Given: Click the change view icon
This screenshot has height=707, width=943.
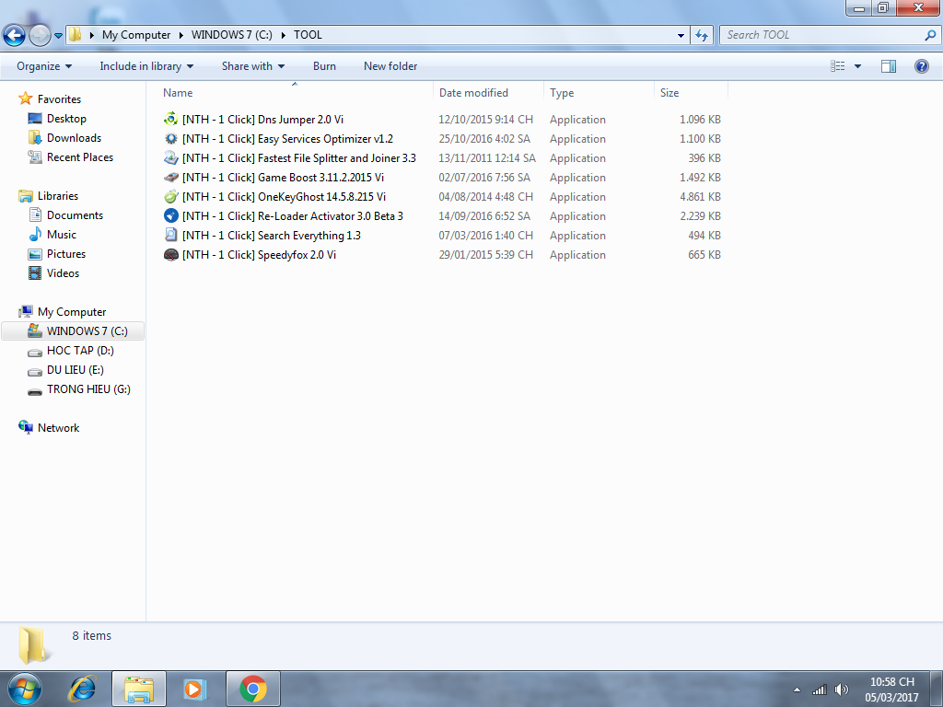Looking at the screenshot, I should coord(837,66).
